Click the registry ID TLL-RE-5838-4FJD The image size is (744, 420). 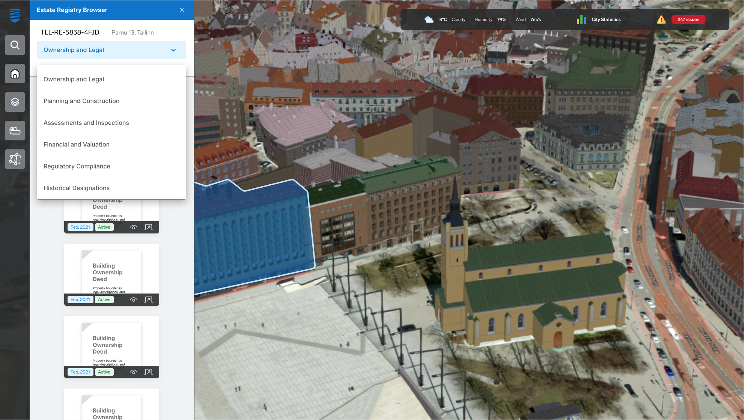coord(70,32)
